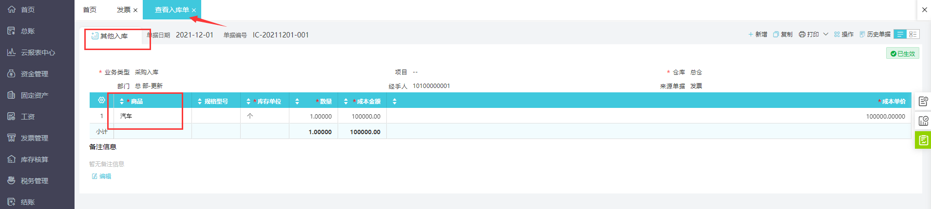Open 历史单据 from the toolbar
The height and width of the screenshot is (209, 931).
pyautogui.click(x=875, y=35)
